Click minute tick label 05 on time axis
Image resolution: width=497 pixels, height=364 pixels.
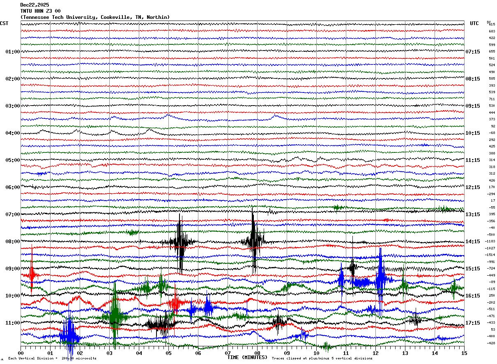point(169,353)
